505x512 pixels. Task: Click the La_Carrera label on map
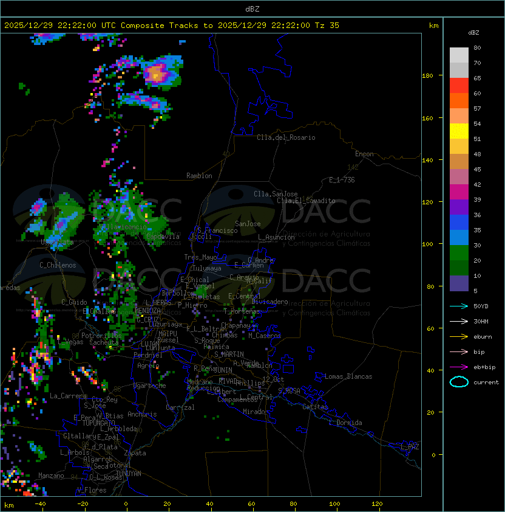point(69,396)
